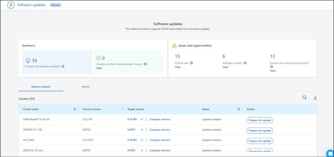This screenshot has width=334, height=157.
Task: Sort table by Cluster name column arrows
Action: [75, 109]
